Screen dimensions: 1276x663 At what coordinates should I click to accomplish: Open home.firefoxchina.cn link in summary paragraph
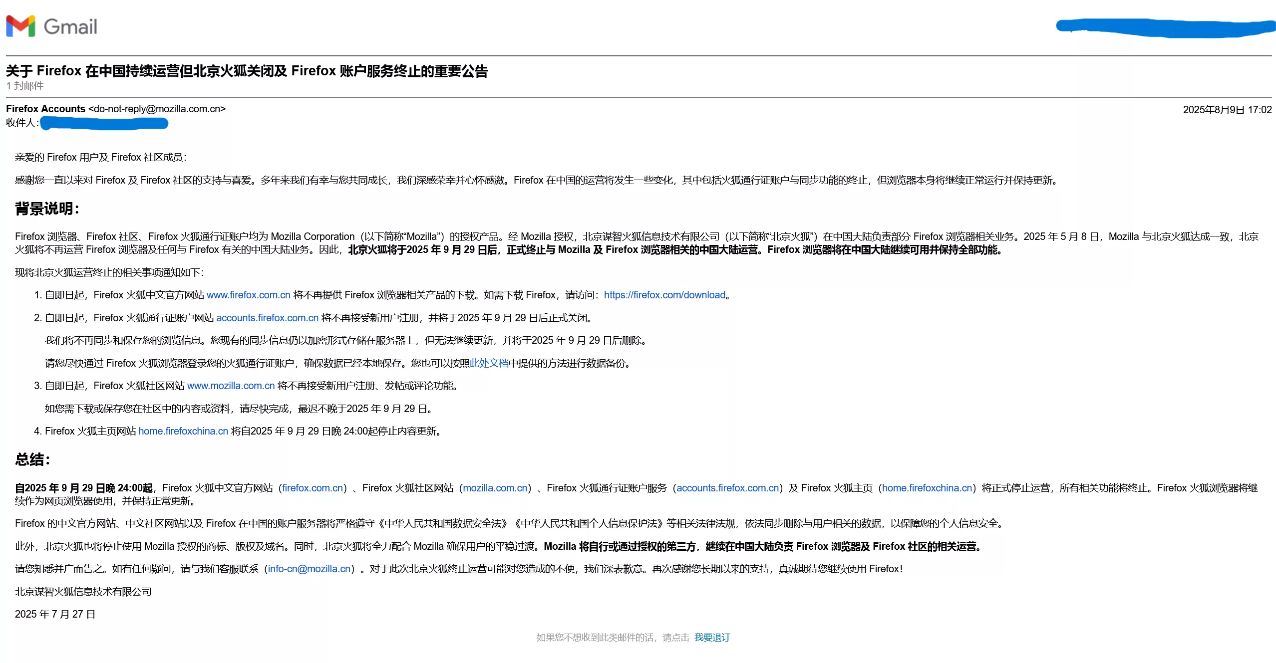point(927,488)
